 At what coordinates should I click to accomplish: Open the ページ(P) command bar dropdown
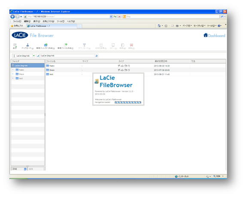tap(187, 26)
